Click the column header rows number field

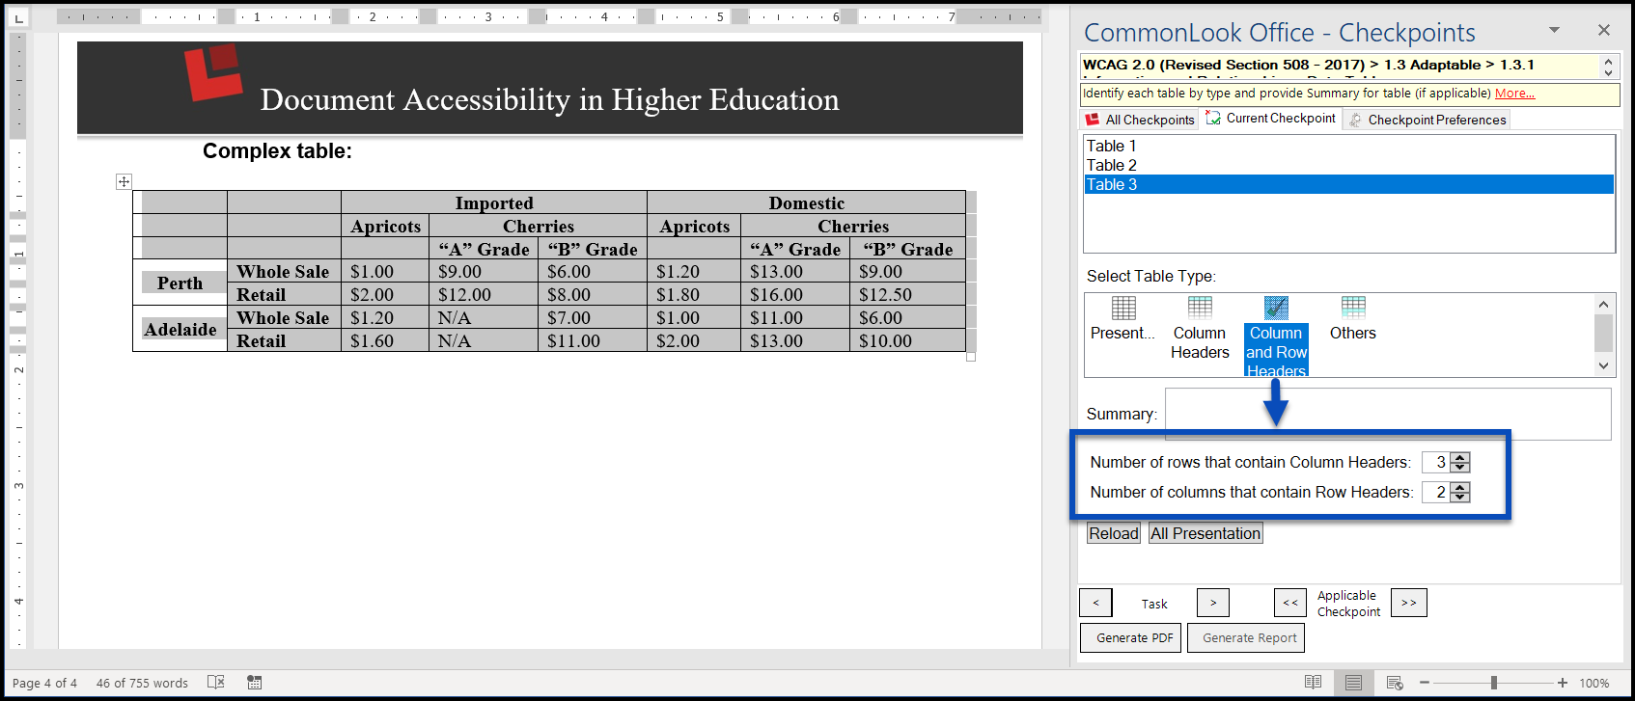(x=1436, y=463)
